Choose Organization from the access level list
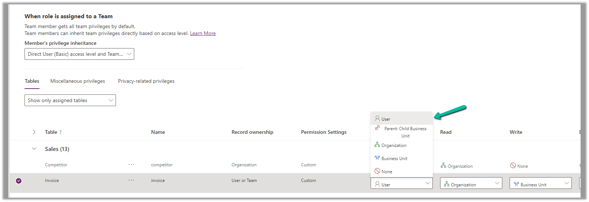The width and height of the screenshot is (589, 202). pyautogui.click(x=394, y=145)
